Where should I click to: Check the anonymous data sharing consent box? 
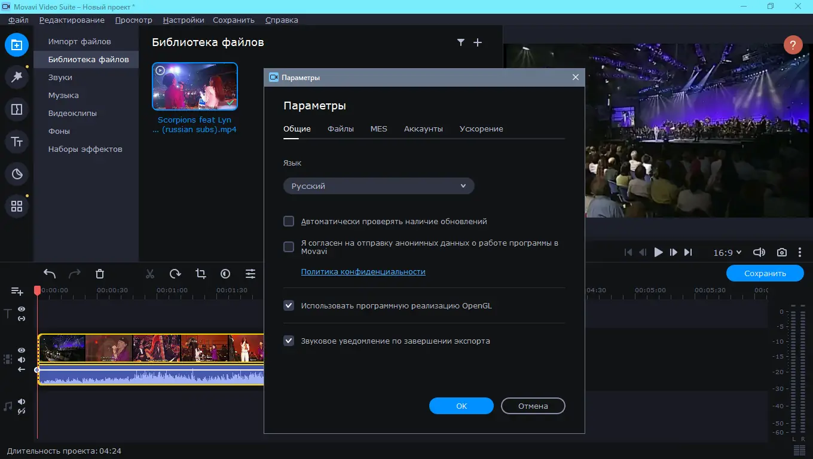(289, 247)
